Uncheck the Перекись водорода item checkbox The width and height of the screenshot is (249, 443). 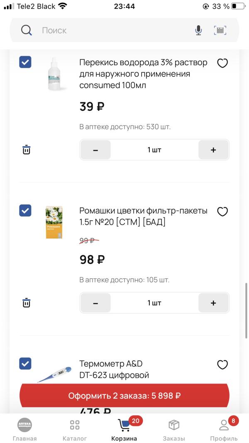25,62
